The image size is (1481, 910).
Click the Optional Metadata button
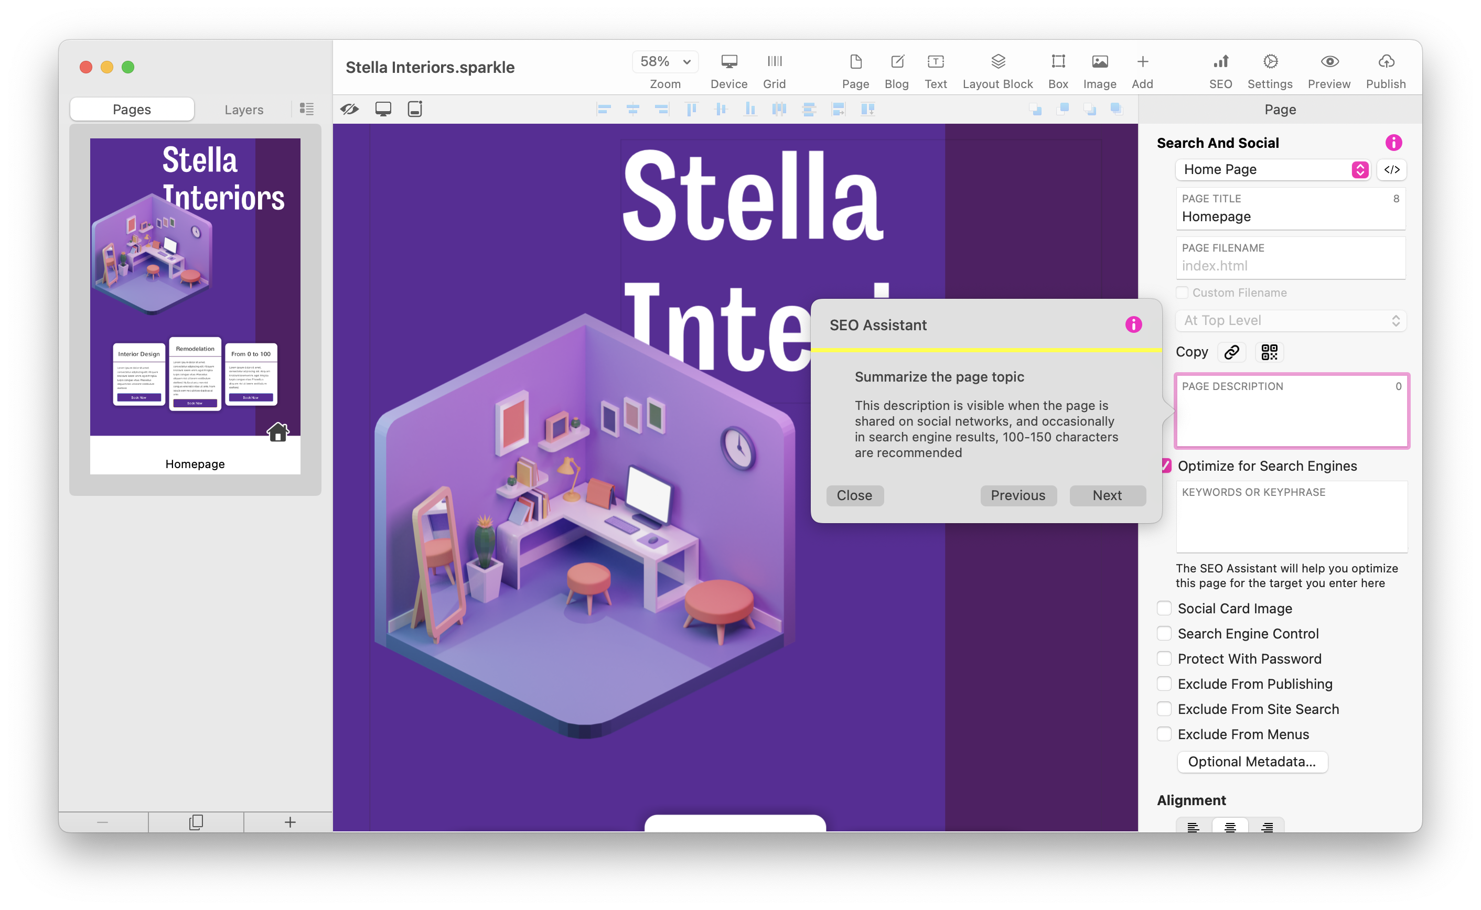(x=1252, y=762)
